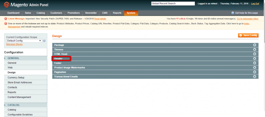Select General in the configuration sidebar
The image size is (265, 117).
click(26, 63)
